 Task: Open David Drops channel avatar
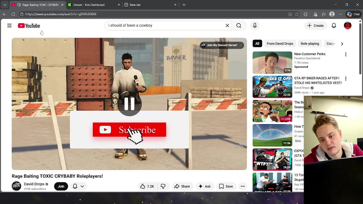(x=16, y=186)
